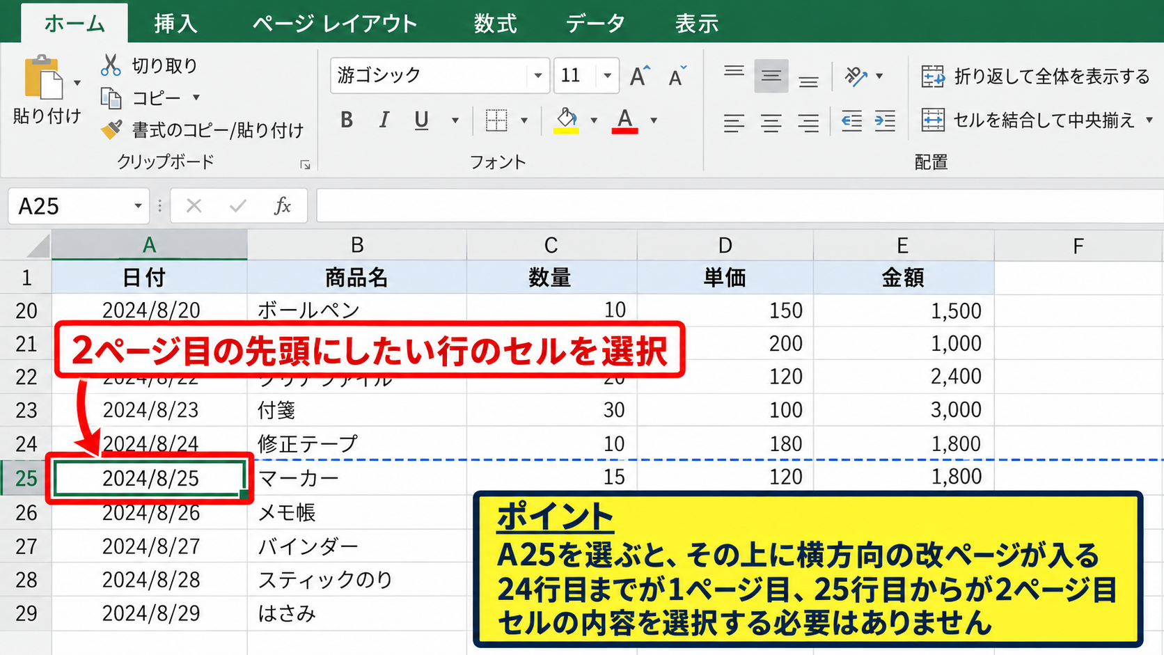Open the 游ゴシック font name dropdown
1164x655 pixels.
(537, 75)
